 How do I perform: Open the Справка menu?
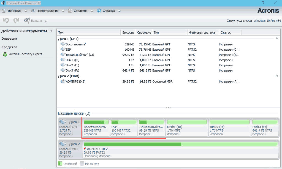coord(109,11)
